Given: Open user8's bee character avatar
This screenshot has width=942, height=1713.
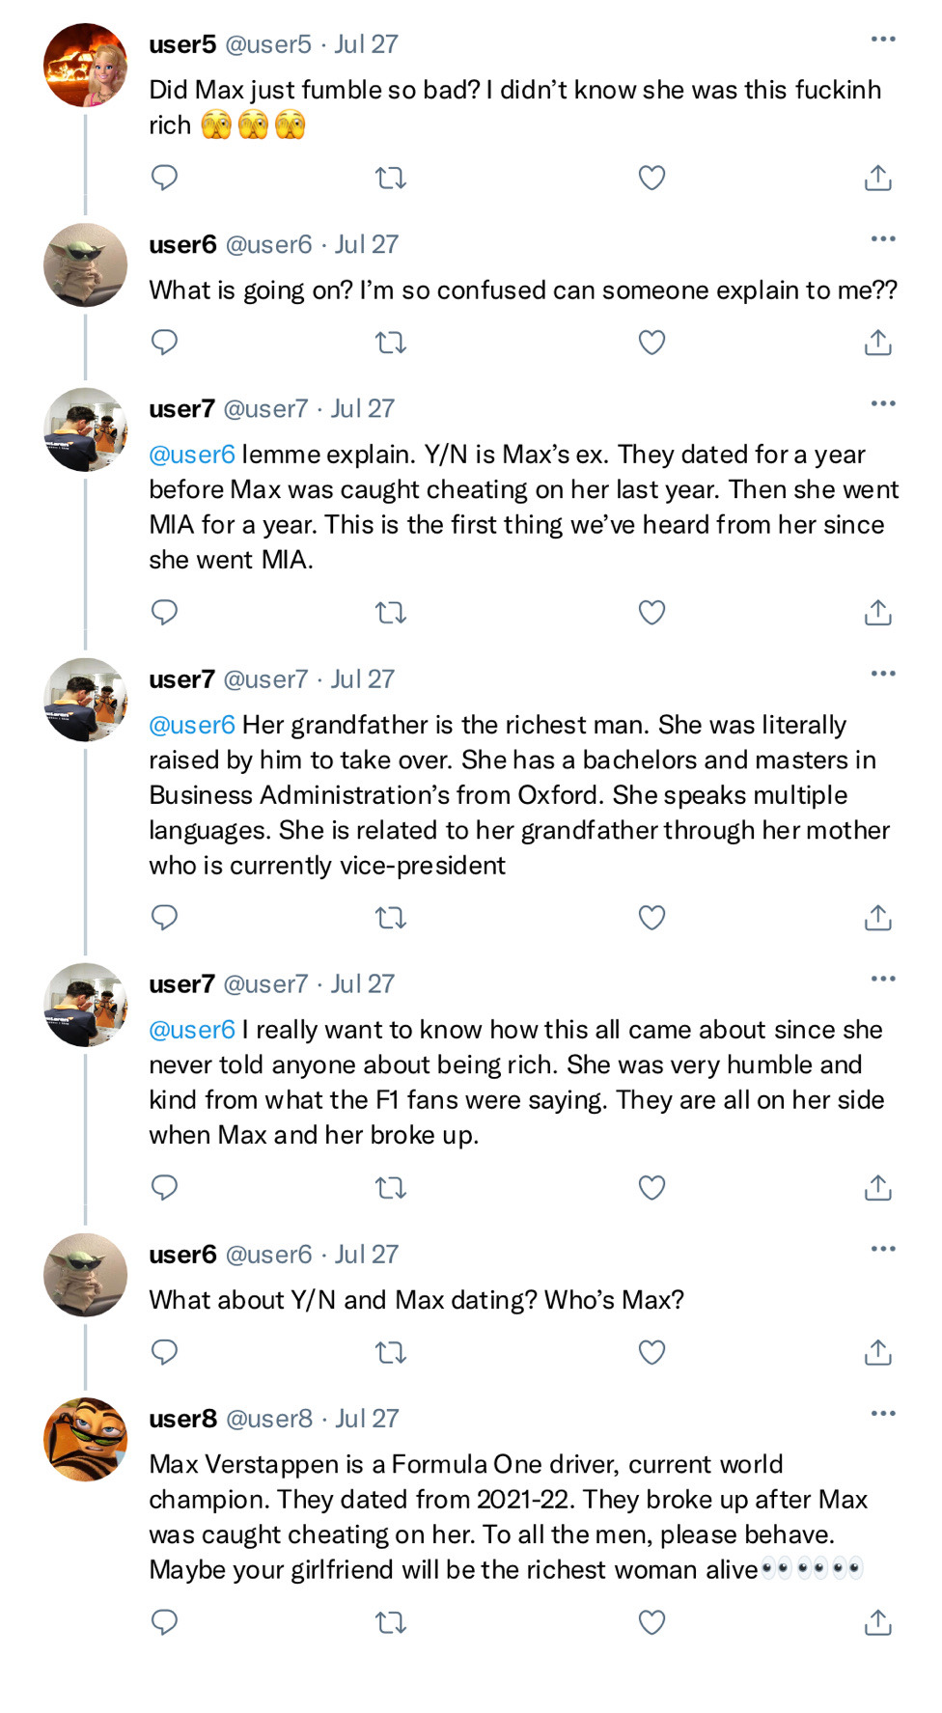Looking at the screenshot, I should pyautogui.click(x=86, y=1439).
